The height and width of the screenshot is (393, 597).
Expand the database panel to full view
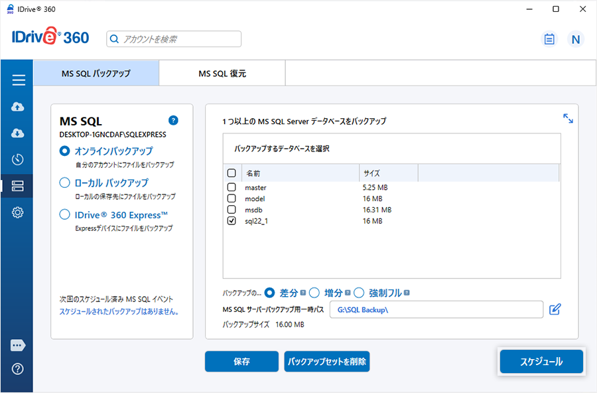pos(568,118)
